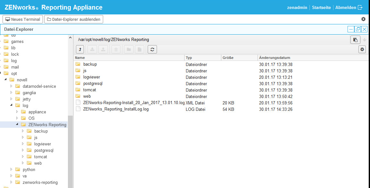
Task: Open the file list settings gear
Action: (362, 49)
